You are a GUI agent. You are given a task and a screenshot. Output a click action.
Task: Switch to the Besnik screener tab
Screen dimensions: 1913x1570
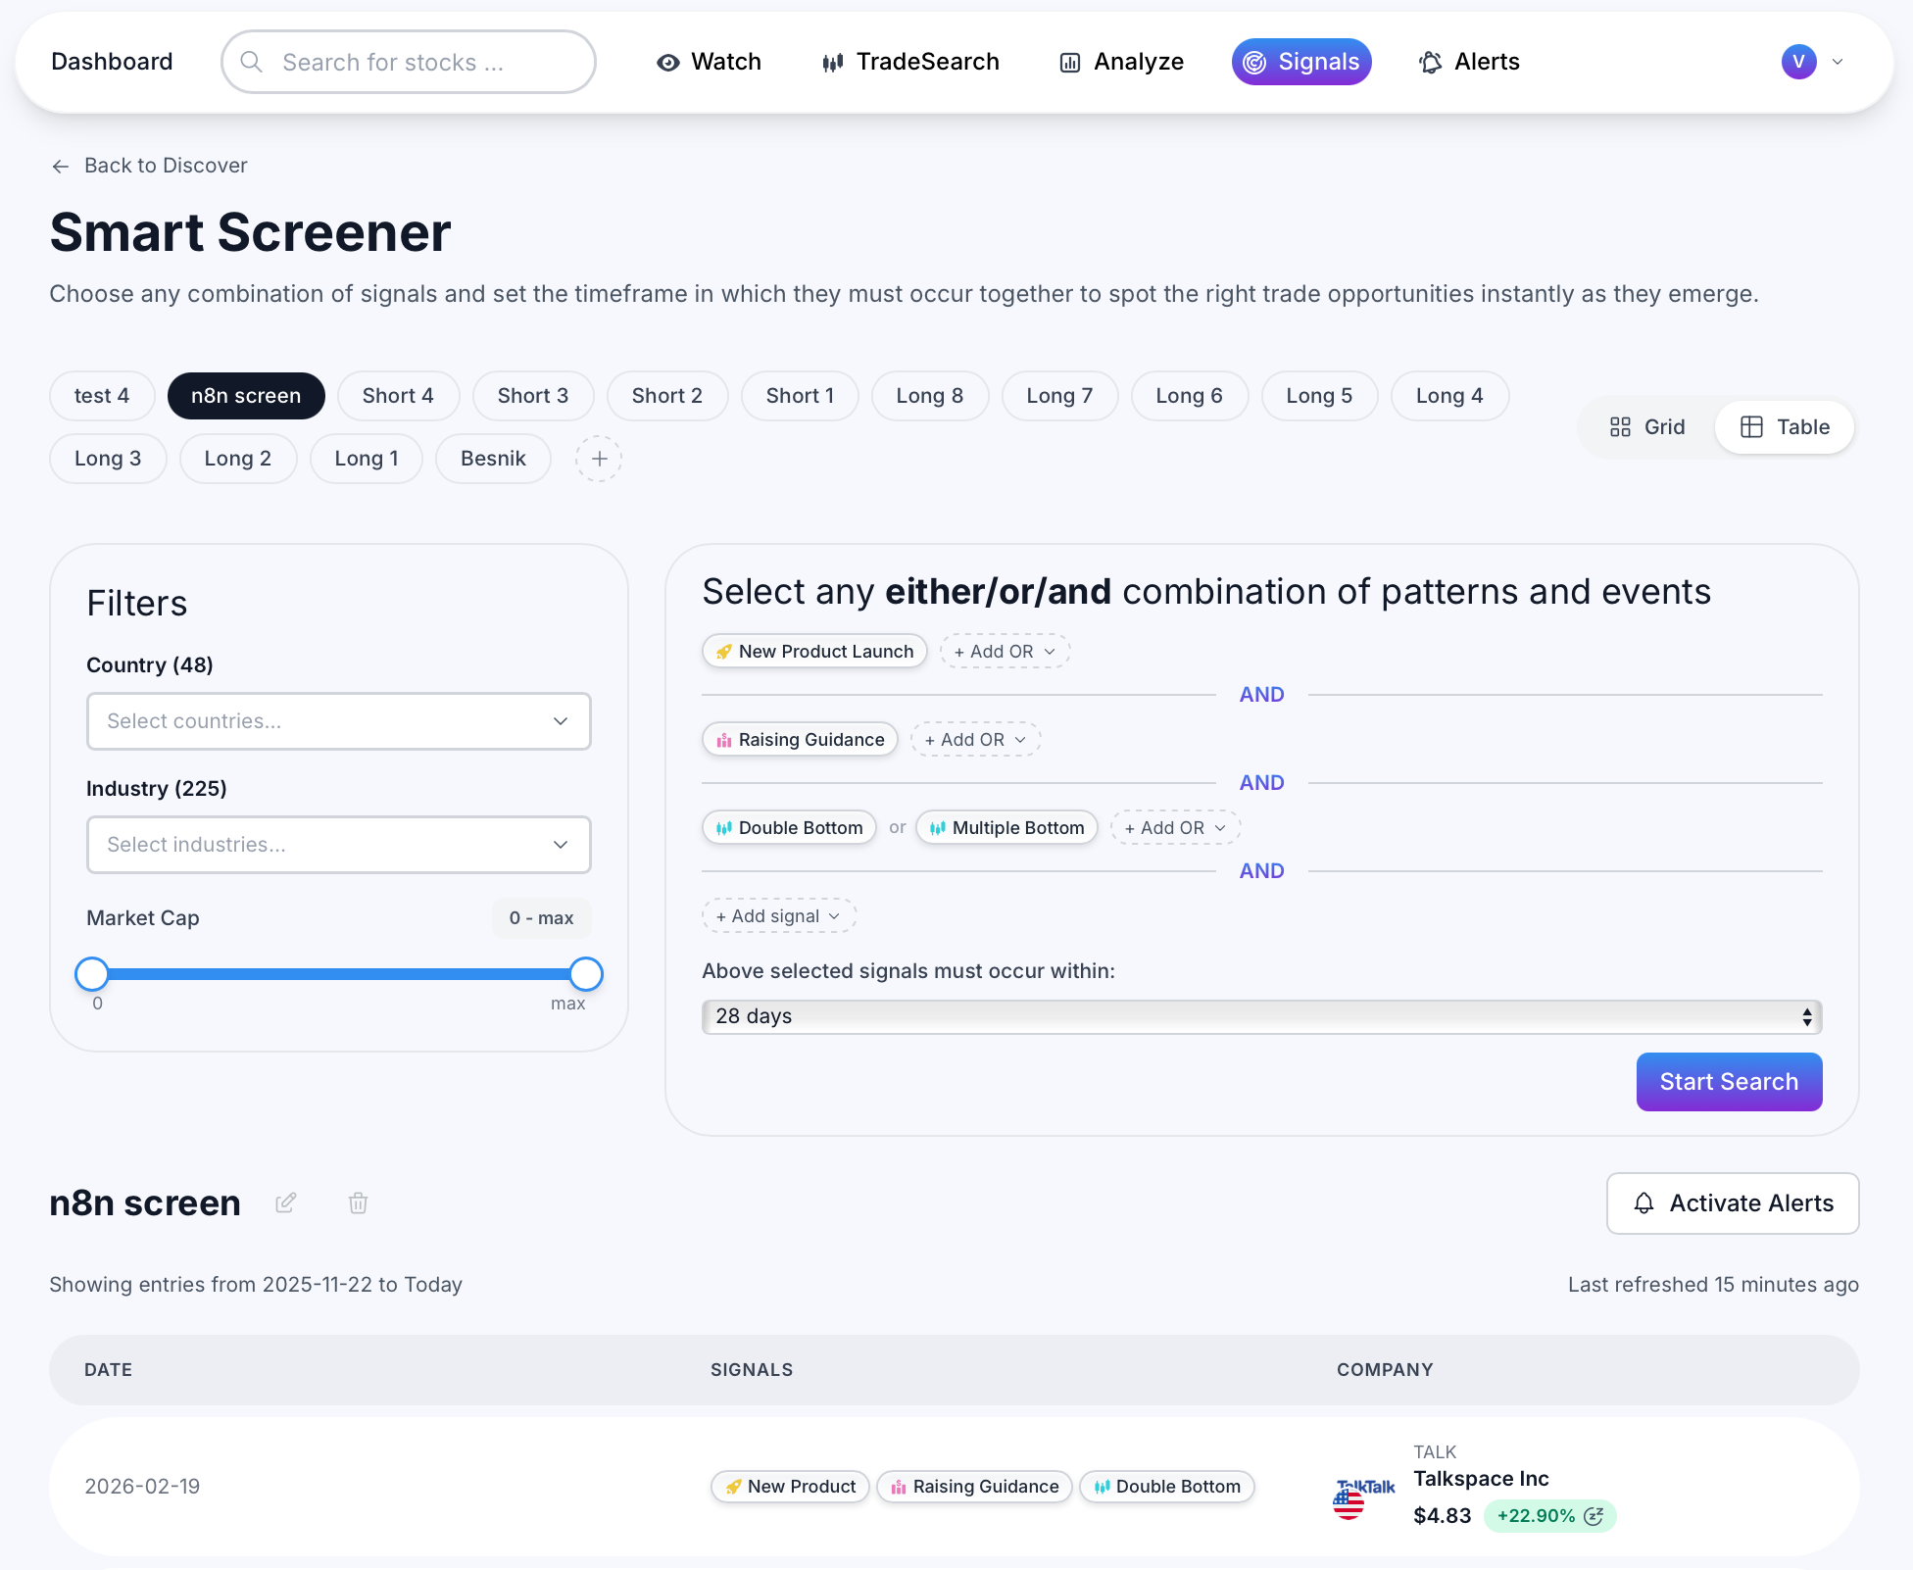click(x=493, y=458)
